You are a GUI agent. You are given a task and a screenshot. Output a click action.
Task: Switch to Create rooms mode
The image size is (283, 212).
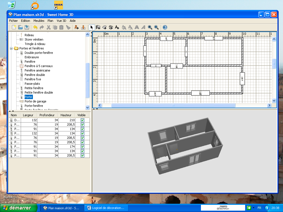(x=104, y=27)
